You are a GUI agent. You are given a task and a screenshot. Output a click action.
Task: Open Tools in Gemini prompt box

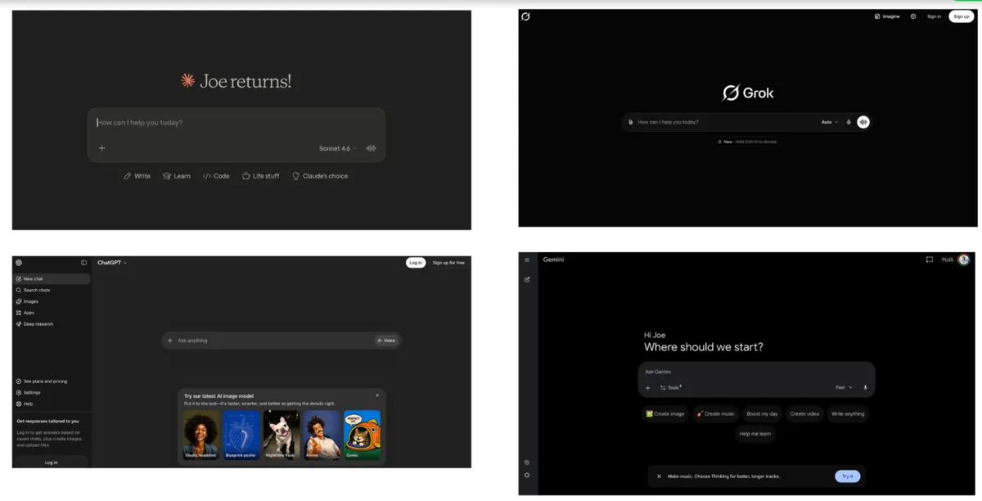point(670,387)
